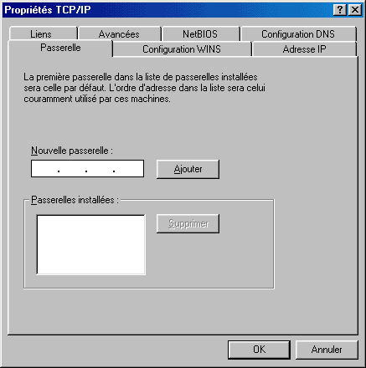Confirm with the OK button
This screenshot has height=368, width=366.
click(x=259, y=350)
